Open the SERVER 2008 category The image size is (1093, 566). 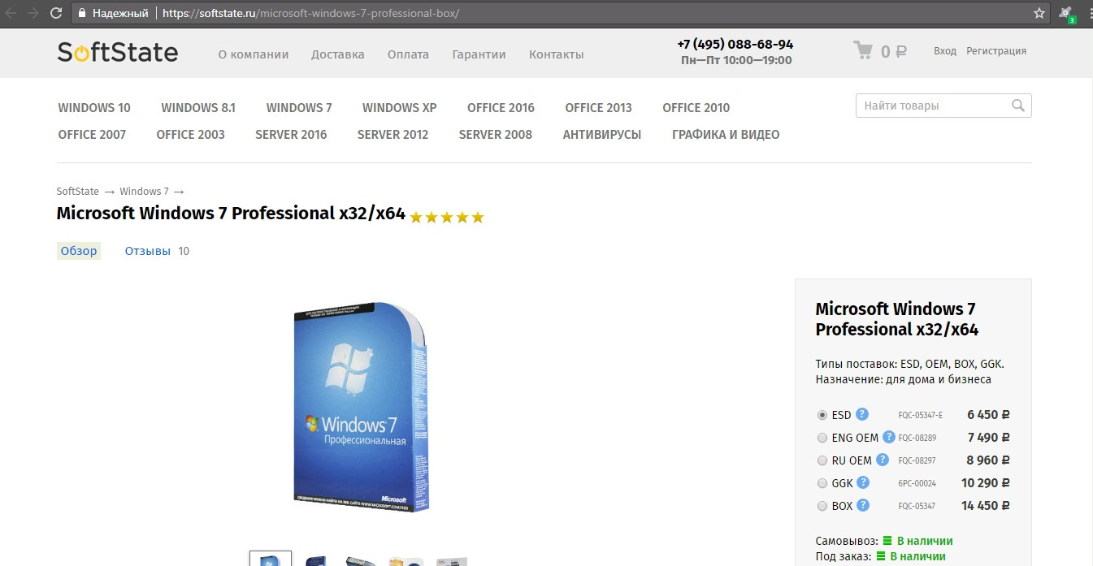[496, 135]
